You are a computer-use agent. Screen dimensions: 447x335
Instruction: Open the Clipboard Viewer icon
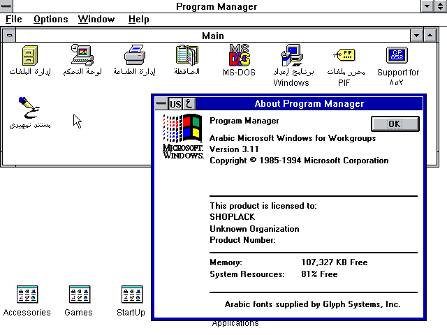(187, 55)
